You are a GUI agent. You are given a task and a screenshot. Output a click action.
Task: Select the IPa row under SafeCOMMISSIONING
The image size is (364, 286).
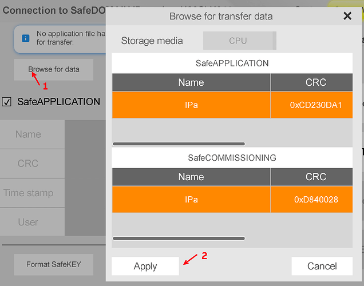191,200
